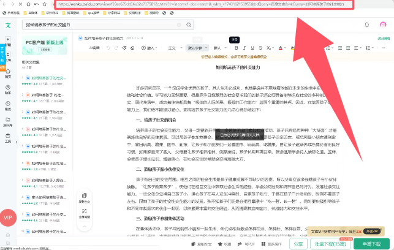Go to 首页 home in the sidebar
Screen dimensions: 394x250
[8, 74]
